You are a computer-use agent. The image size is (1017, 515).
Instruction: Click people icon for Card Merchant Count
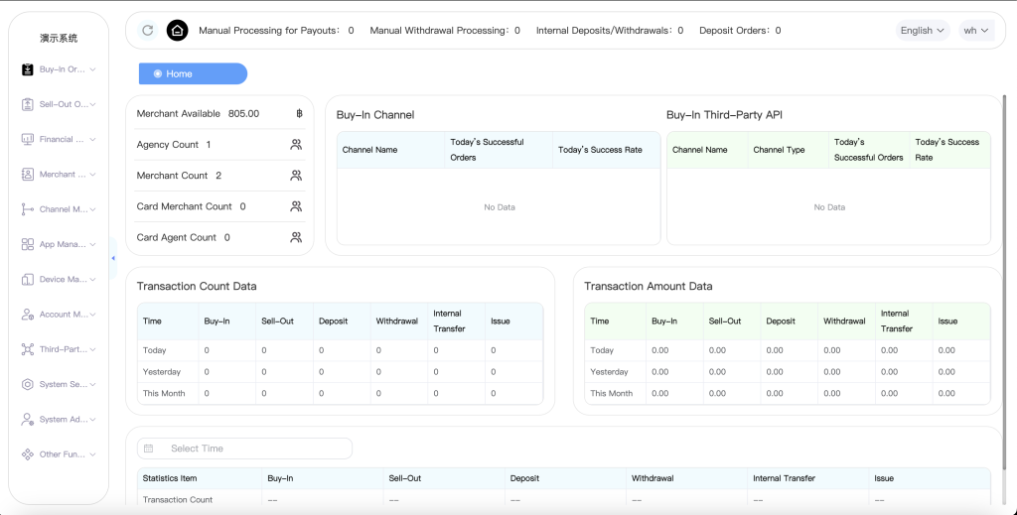point(296,206)
